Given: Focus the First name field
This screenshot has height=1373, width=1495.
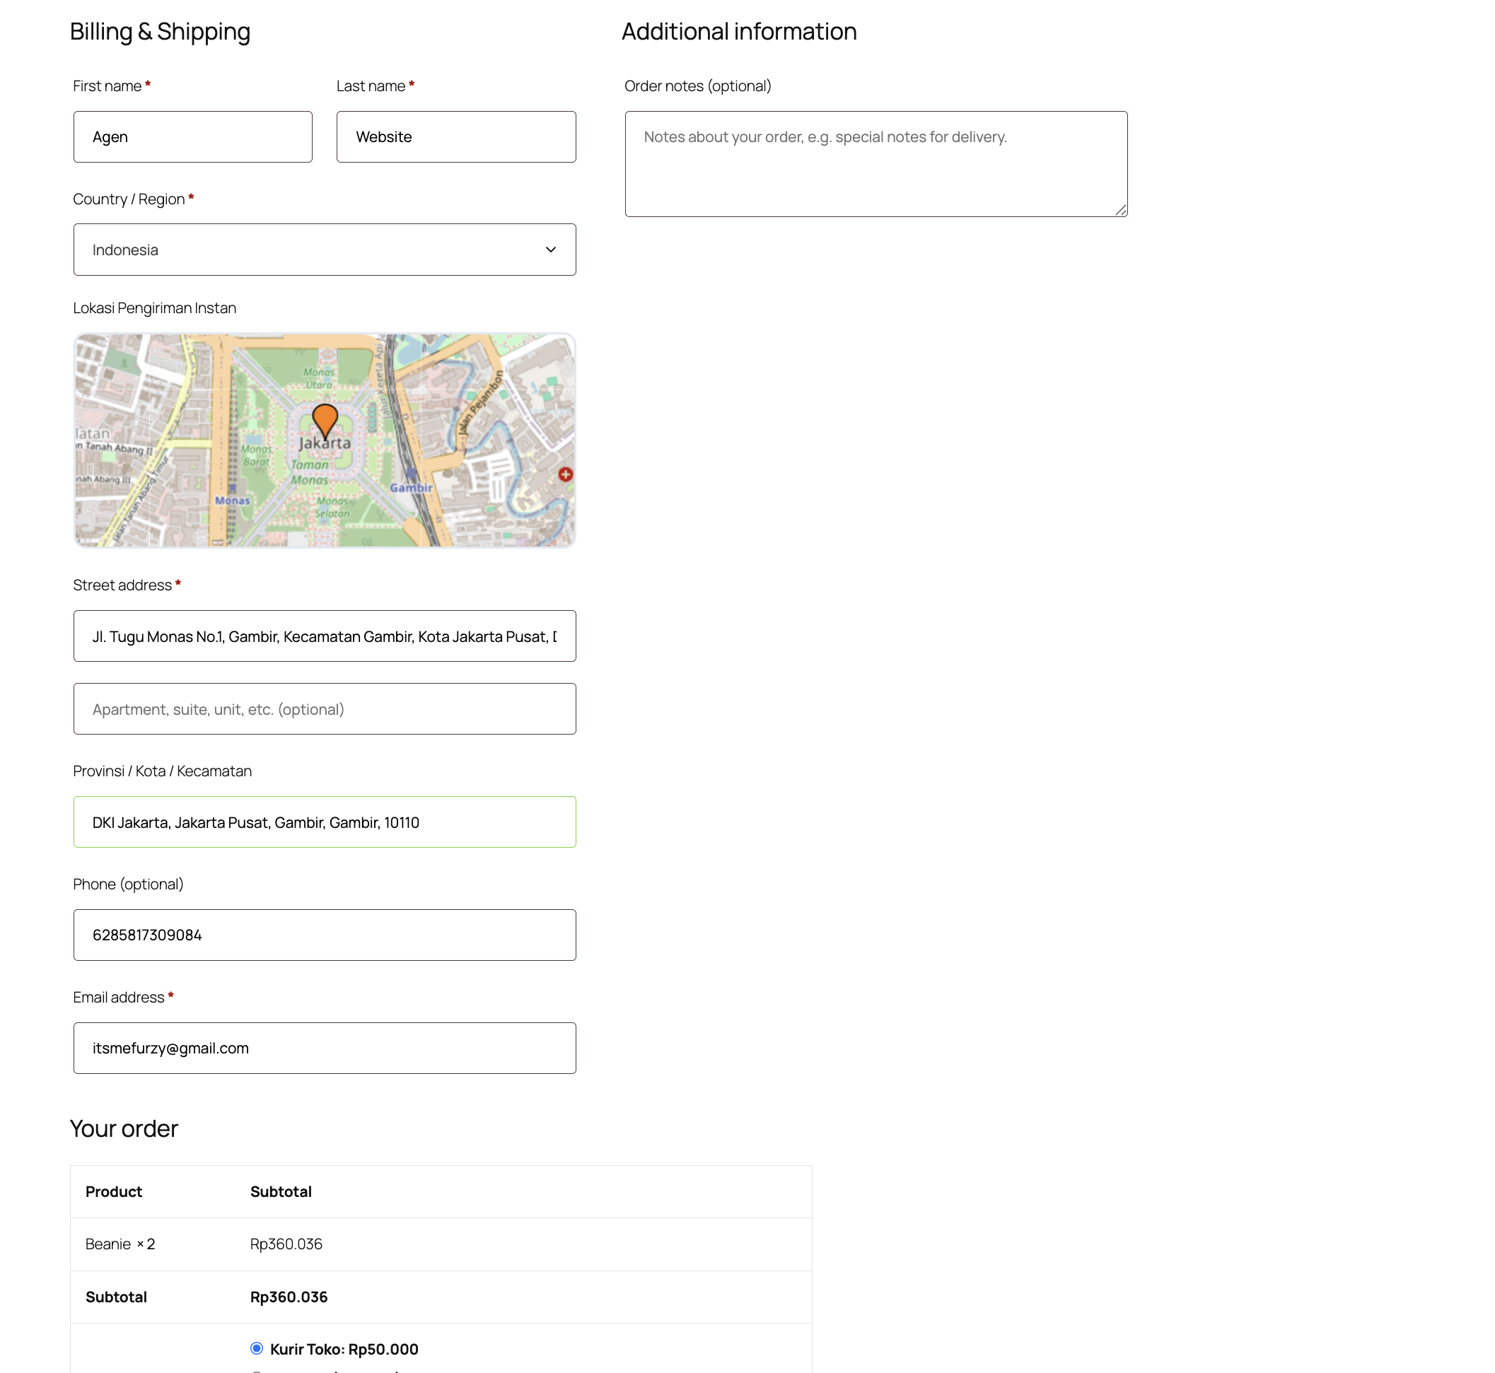Looking at the screenshot, I should tap(192, 136).
